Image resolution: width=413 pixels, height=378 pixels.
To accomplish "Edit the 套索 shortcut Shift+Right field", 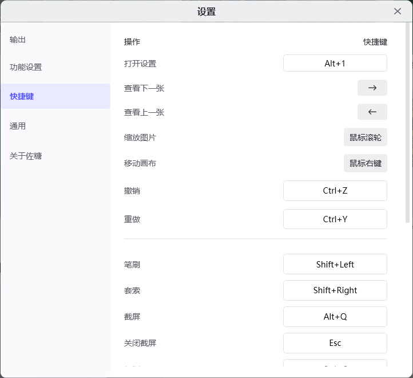I will (335, 290).
